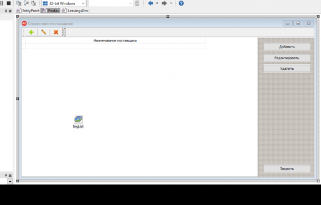Click the pencil edit icon
The width and height of the screenshot is (321, 205).
point(44,32)
